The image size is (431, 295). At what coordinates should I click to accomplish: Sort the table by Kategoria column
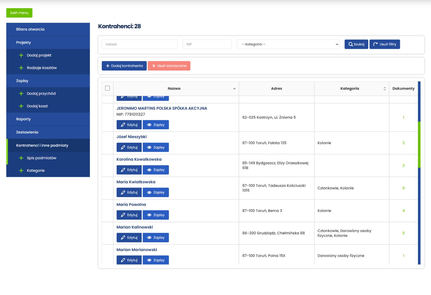click(x=349, y=88)
